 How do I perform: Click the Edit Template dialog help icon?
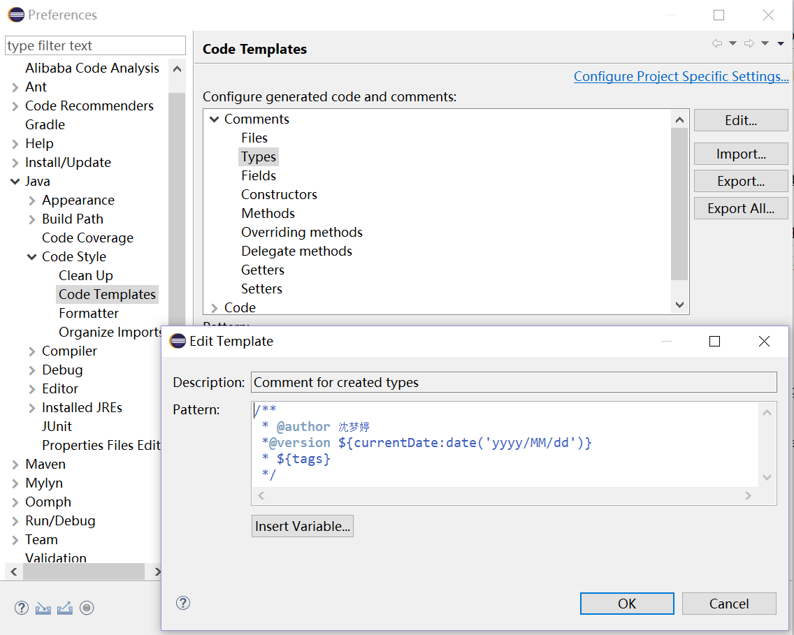[183, 603]
